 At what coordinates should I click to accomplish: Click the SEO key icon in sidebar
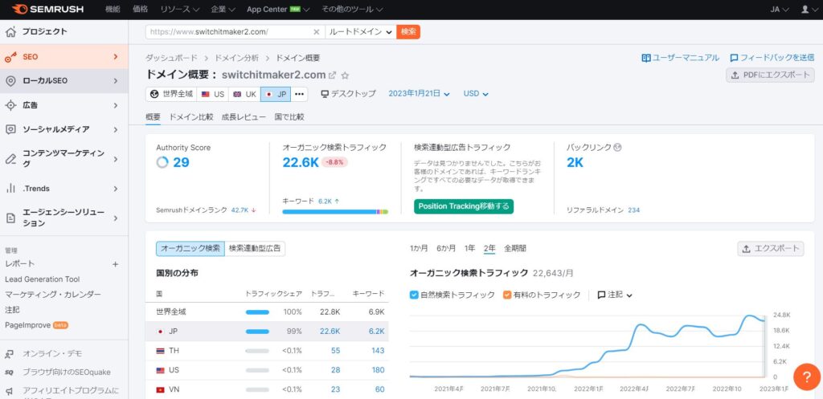click(x=10, y=57)
